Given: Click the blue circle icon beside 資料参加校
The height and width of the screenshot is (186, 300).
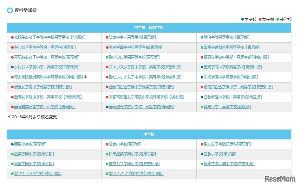Looking at the screenshot, I should pyautogui.click(x=10, y=10).
